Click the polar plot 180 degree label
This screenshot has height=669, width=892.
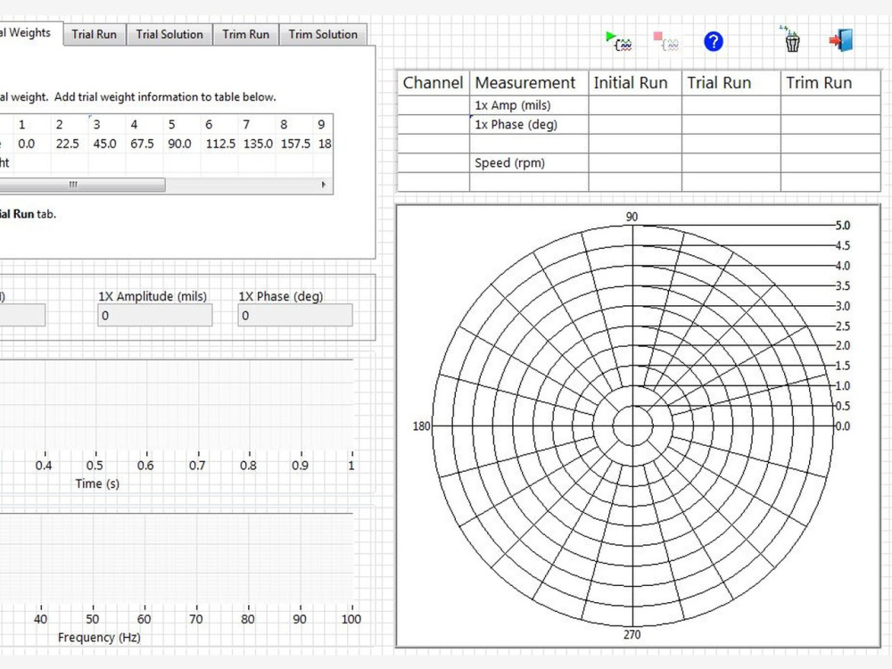(422, 426)
